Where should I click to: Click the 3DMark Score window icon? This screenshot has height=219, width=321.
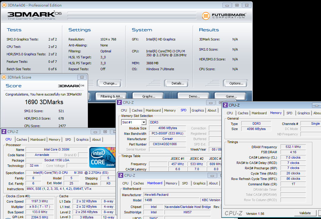4,77
